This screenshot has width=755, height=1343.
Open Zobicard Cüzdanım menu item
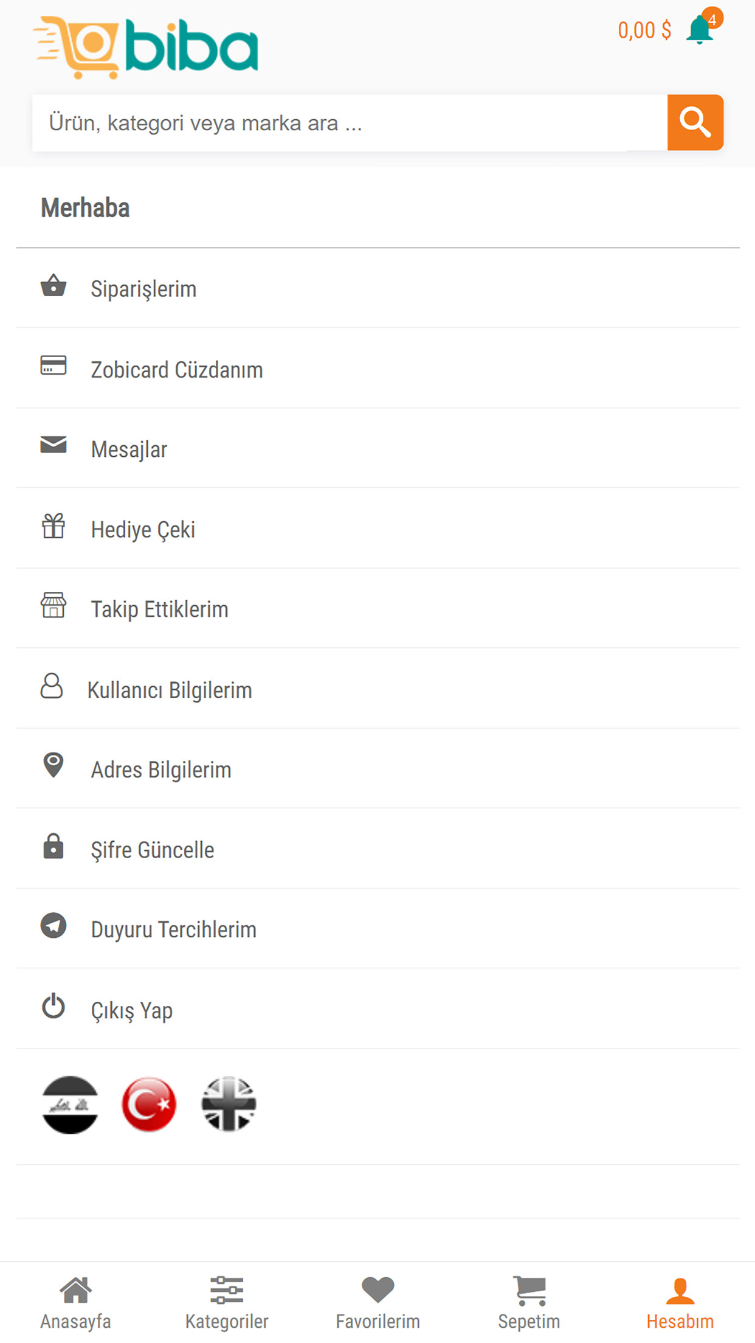click(x=176, y=370)
